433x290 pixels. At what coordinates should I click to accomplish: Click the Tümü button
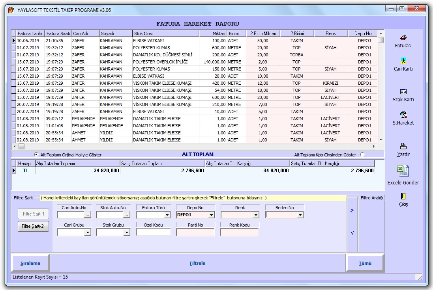click(x=365, y=263)
